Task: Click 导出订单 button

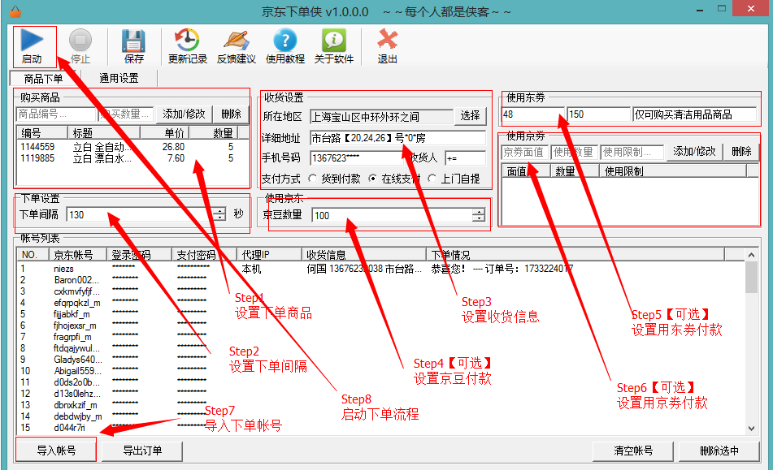Action: 142,451
